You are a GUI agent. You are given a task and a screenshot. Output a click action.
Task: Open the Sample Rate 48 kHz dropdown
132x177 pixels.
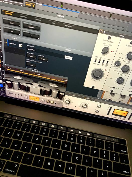pos(12,23)
